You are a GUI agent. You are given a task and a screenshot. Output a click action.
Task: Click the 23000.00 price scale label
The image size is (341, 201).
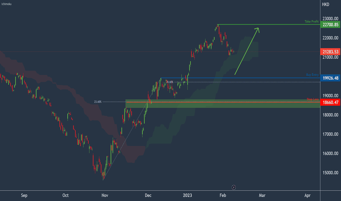pyautogui.click(x=330, y=19)
